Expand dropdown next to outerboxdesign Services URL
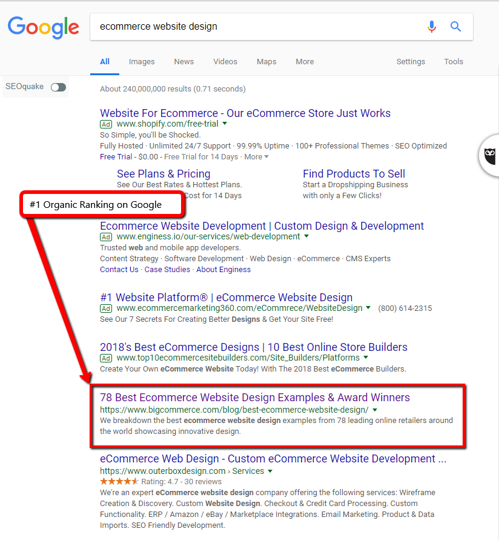 click(270, 471)
